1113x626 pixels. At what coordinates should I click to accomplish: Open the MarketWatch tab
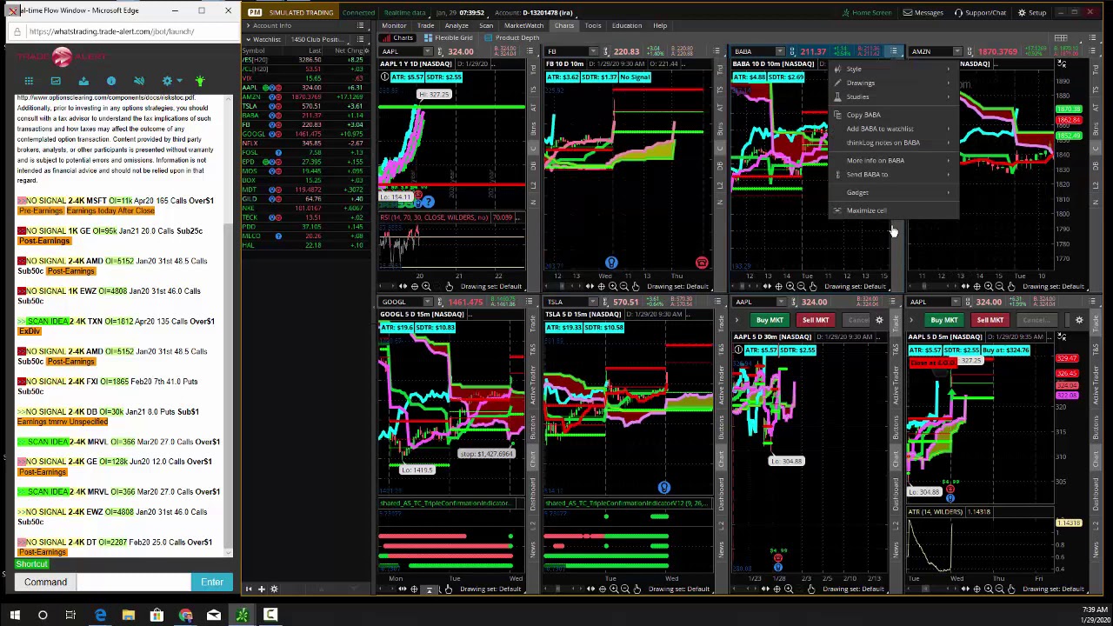click(x=523, y=25)
